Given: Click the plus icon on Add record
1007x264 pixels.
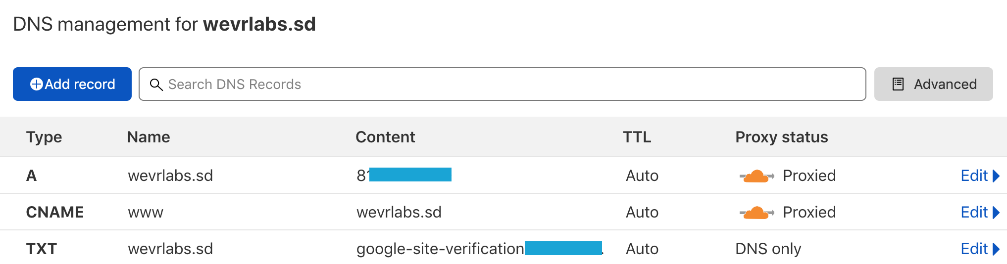Looking at the screenshot, I should pyautogui.click(x=37, y=84).
